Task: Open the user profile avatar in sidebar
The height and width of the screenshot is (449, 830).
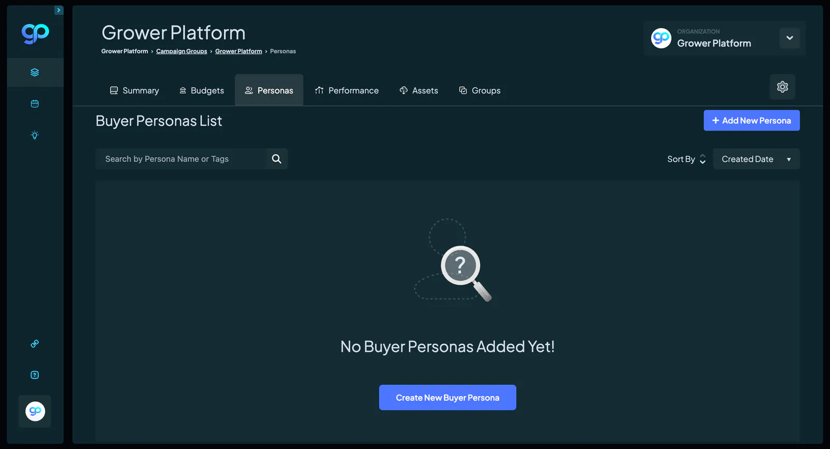Action: 35,411
